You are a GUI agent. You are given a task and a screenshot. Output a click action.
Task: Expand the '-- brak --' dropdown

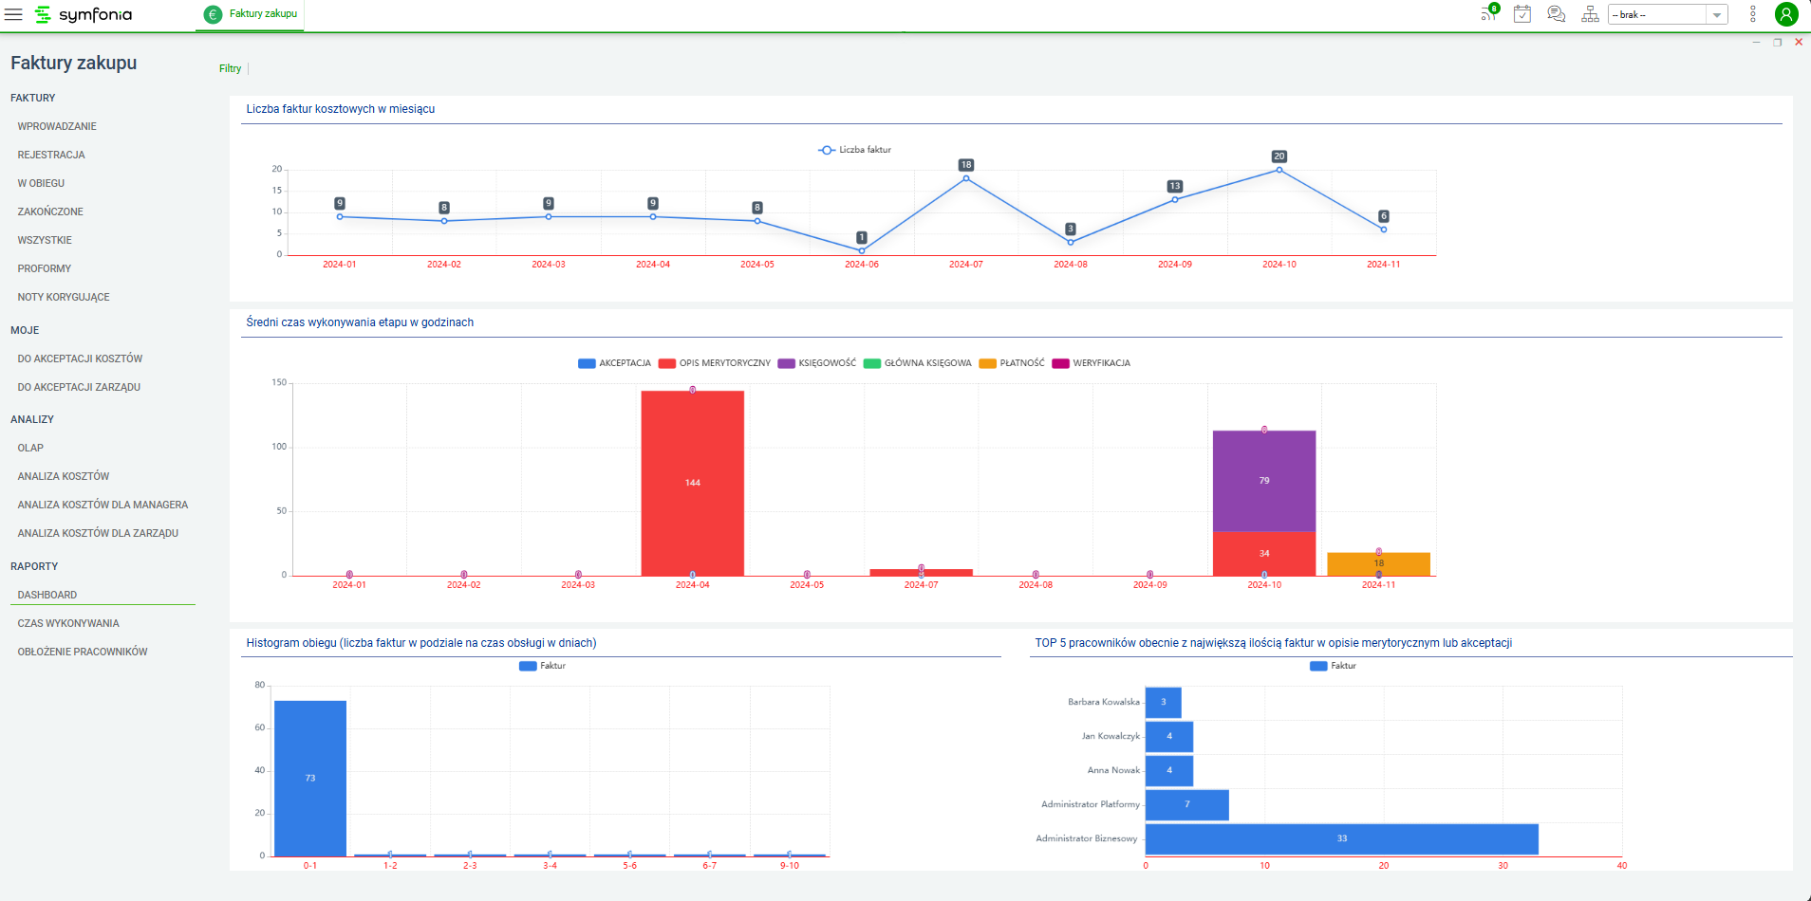(1716, 15)
